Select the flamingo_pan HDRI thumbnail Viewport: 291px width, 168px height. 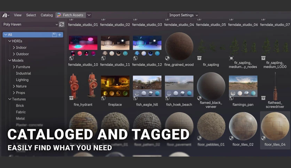pyautogui.click(x=243, y=86)
